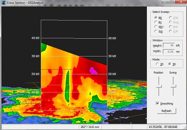Click the Width input field
This screenshot has width=187, height=130.
point(169,52)
